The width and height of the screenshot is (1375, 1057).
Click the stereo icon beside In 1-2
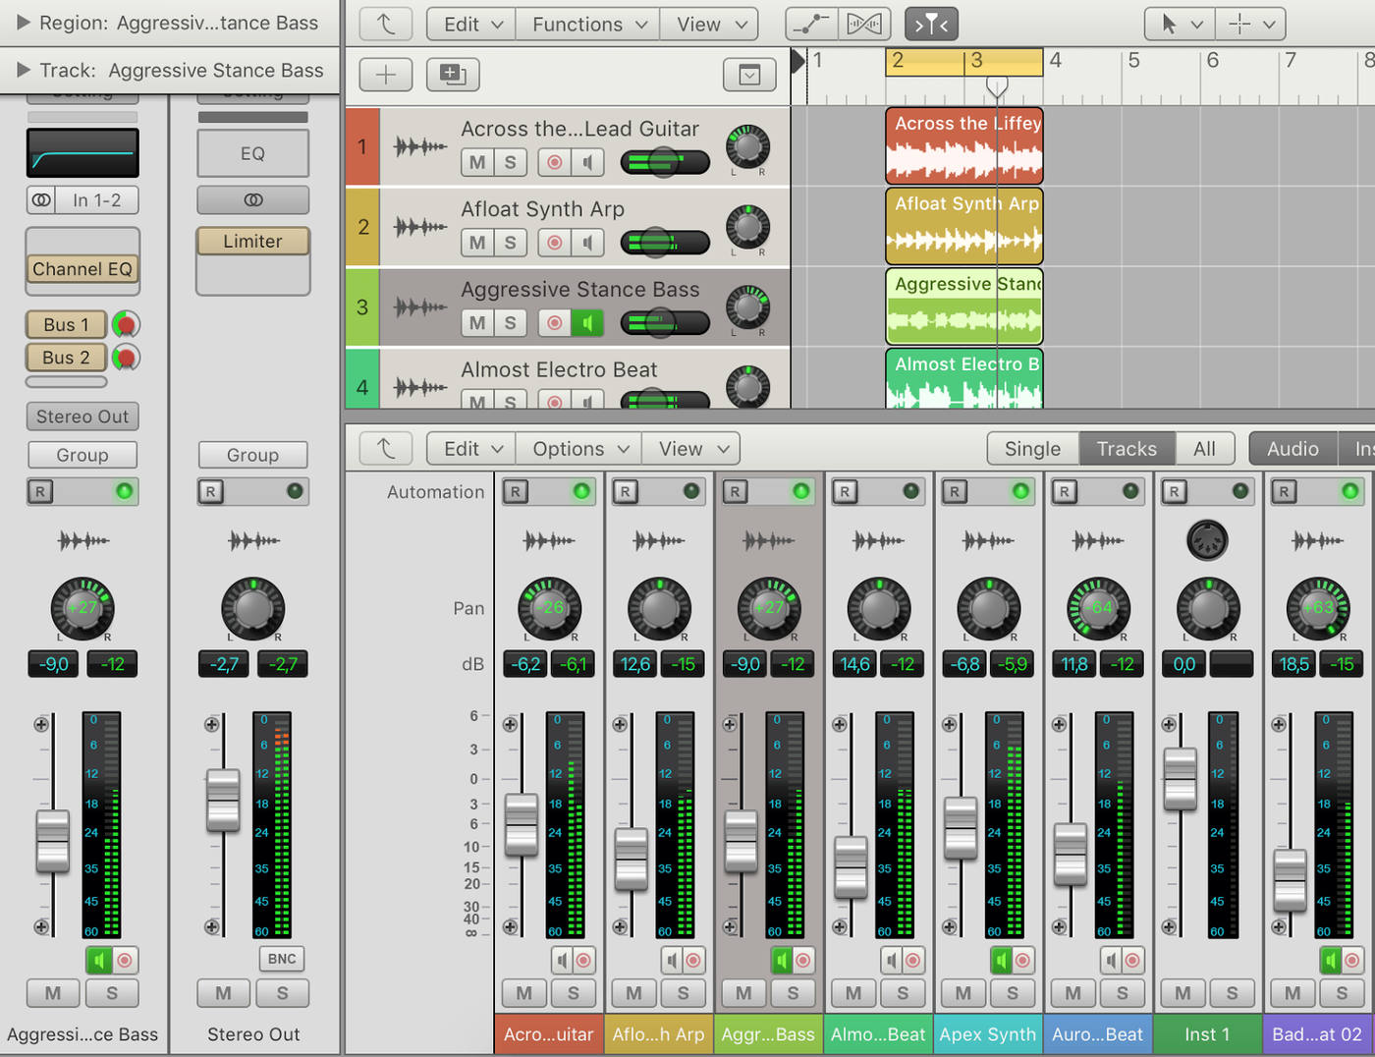tap(41, 200)
